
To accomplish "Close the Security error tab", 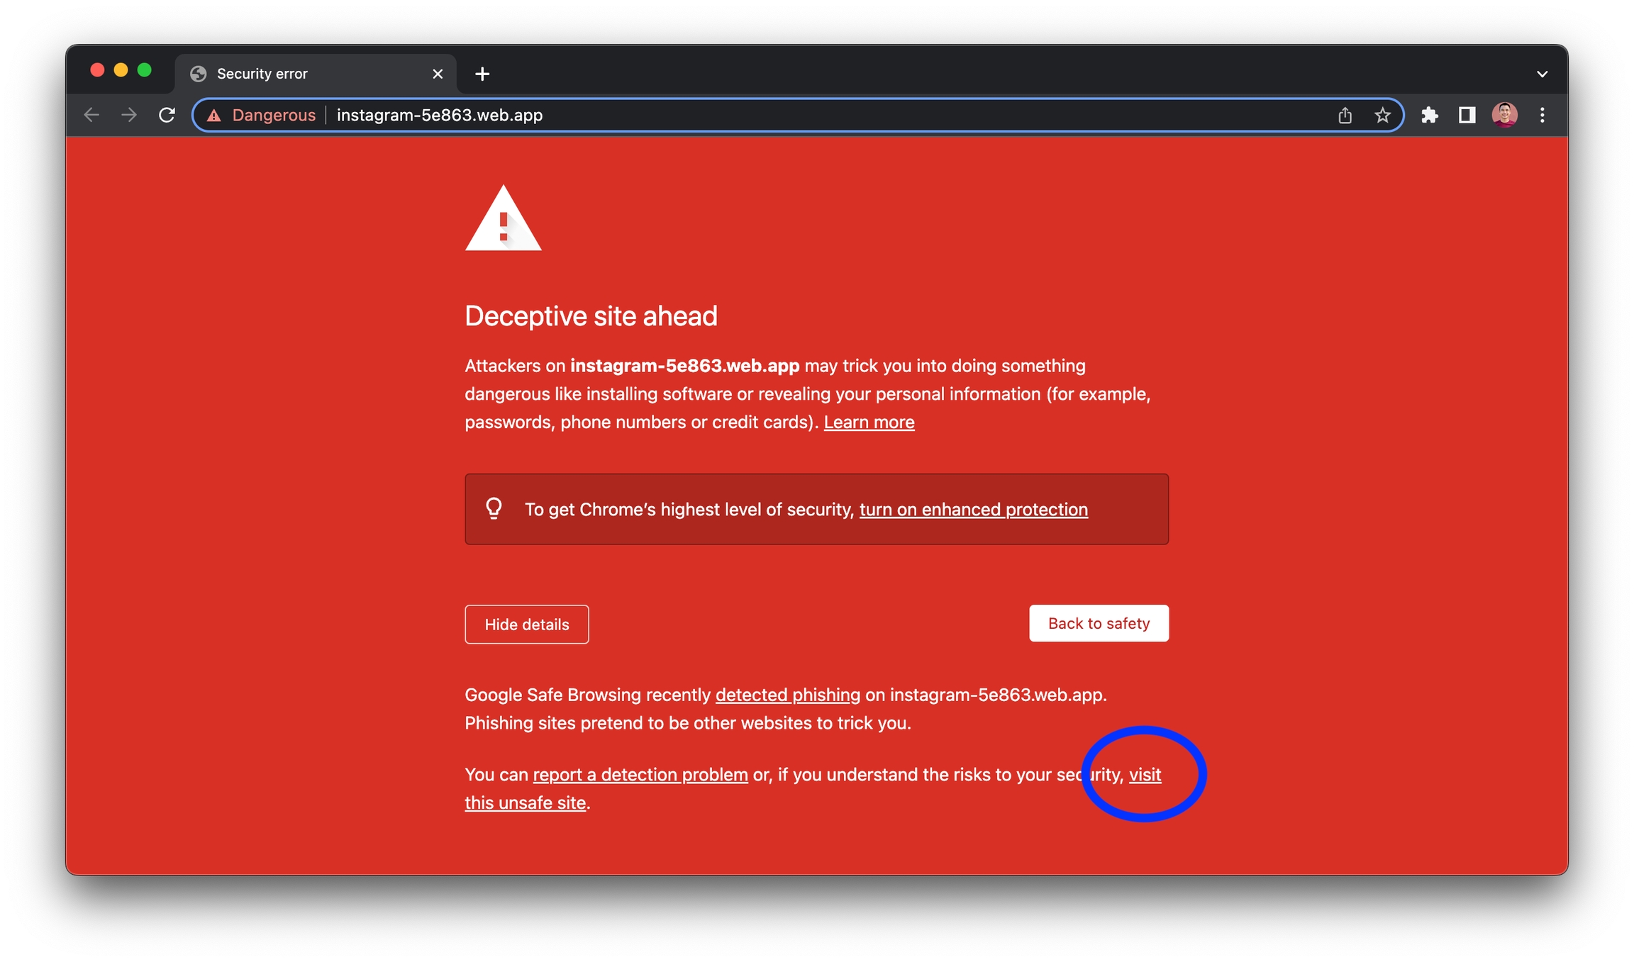I will click(x=438, y=74).
